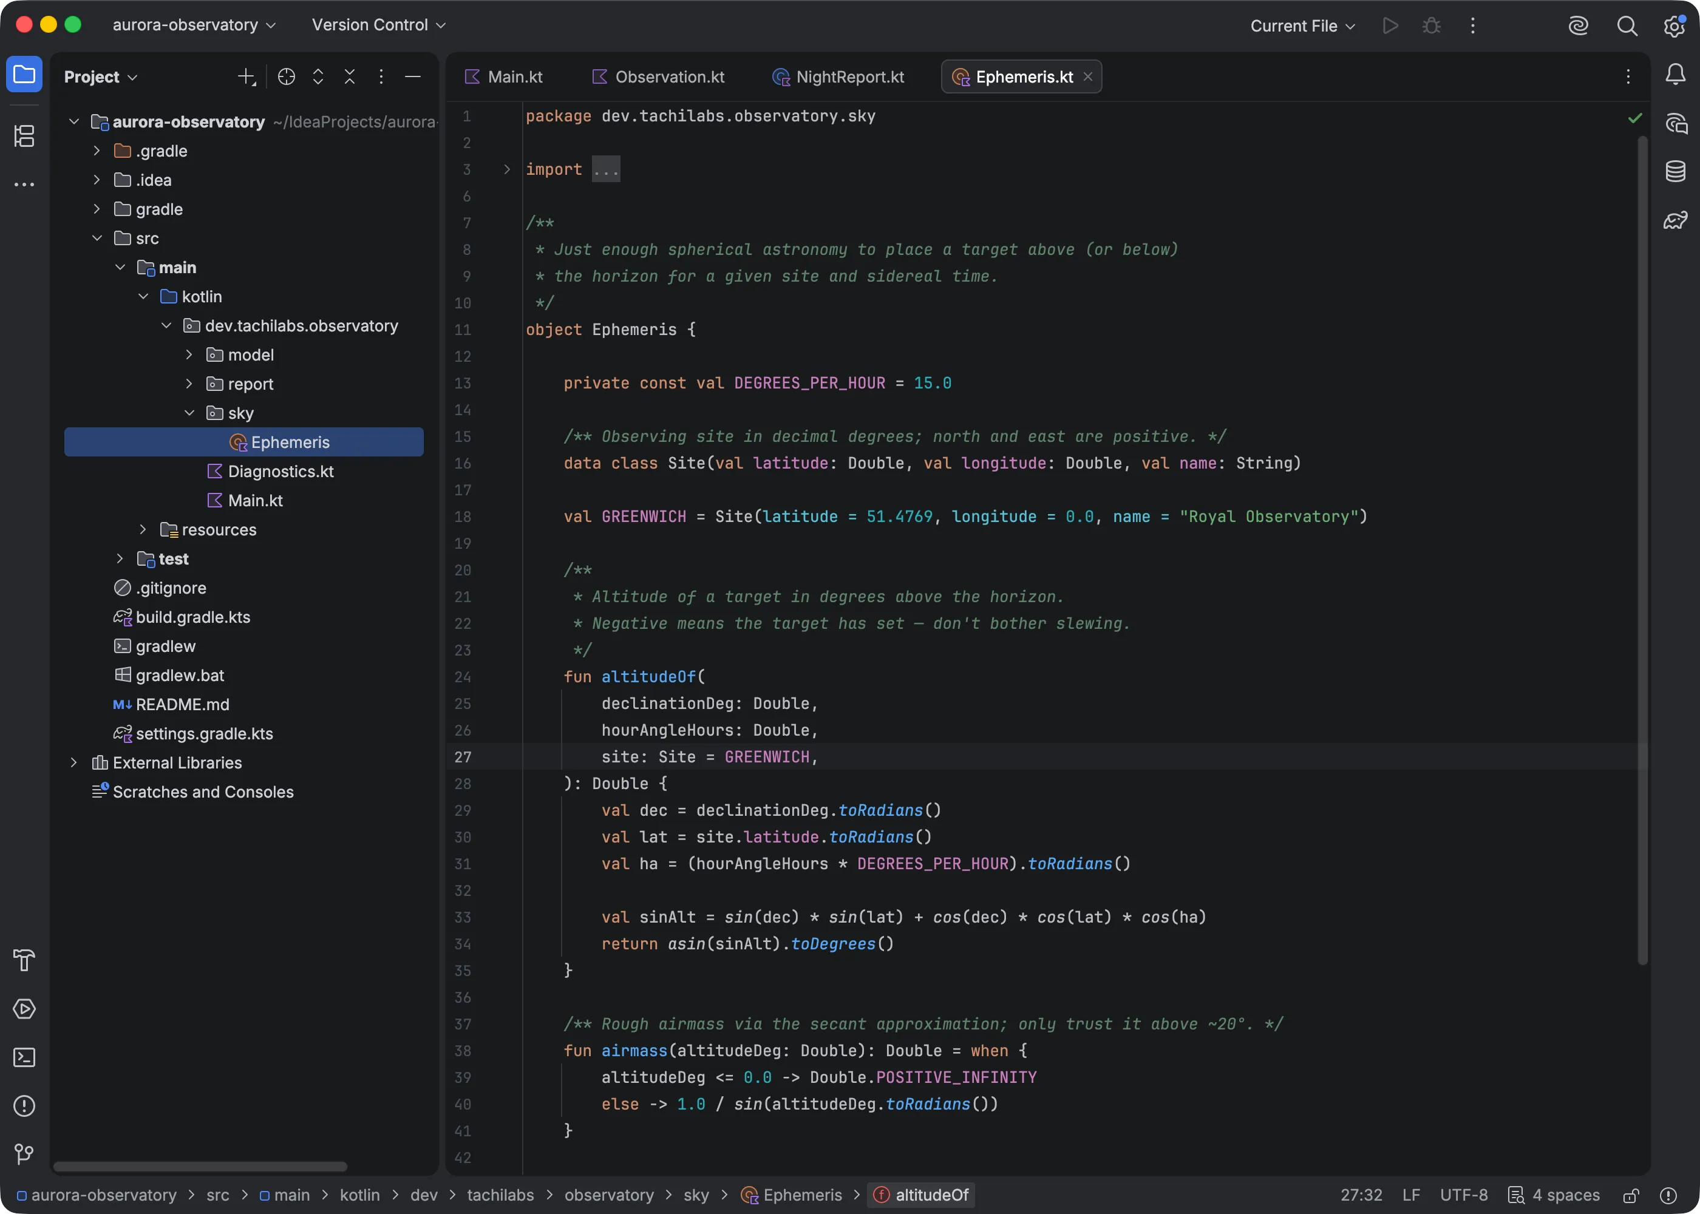Open Search Everywhere magnifier
This screenshot has width=1700, height=1214.
click(x=1627, y=25)
